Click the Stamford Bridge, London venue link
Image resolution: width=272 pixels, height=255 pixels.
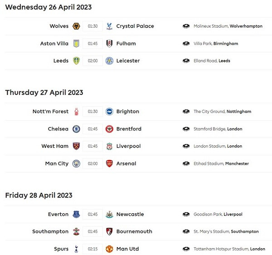[x=218, y=129]
